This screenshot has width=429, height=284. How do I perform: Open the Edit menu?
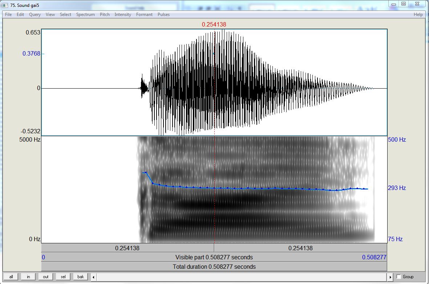tap(20, 15)
